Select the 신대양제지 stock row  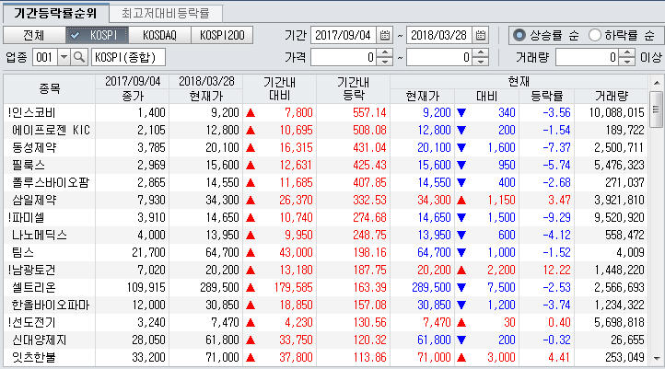(326, 340)
